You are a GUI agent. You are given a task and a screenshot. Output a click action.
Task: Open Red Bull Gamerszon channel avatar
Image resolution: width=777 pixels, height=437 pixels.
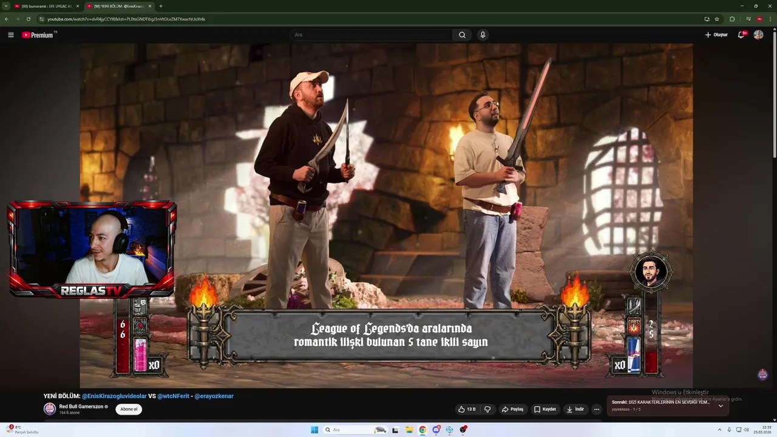click(50, 409)
